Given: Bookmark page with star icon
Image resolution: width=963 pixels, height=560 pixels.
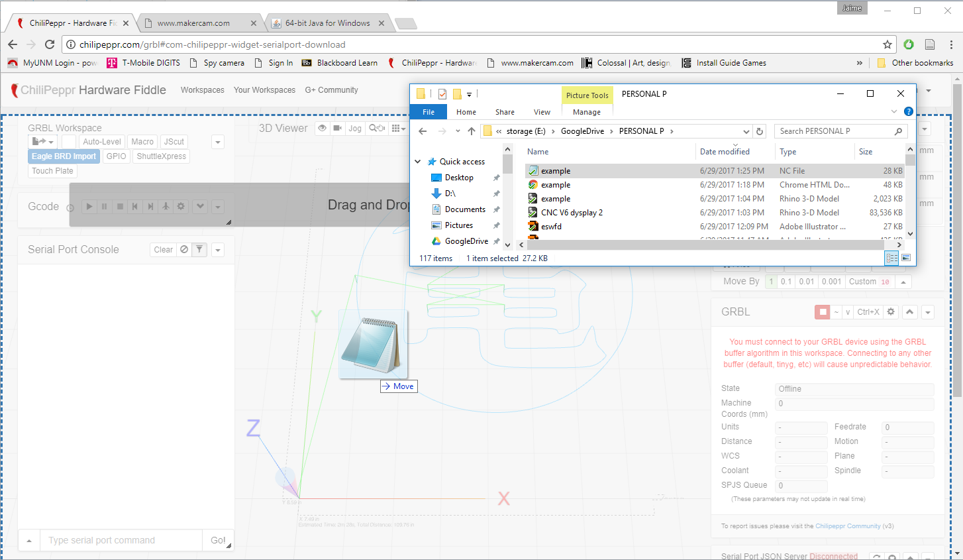Looking at the screenshot, I should pyautogui.click(x=887, y=44).
